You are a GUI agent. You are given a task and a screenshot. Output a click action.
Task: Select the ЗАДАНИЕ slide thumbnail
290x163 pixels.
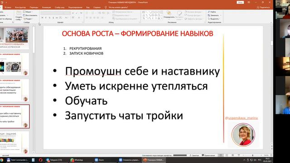(14, 142)
